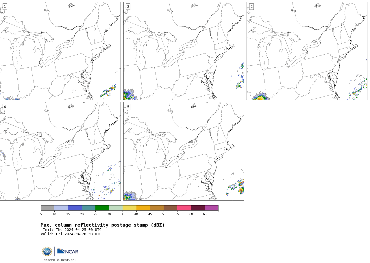Pick the gray 5-10 dBZ swatch
Viewport: 370px width, 263px height.
pos(47,208)
